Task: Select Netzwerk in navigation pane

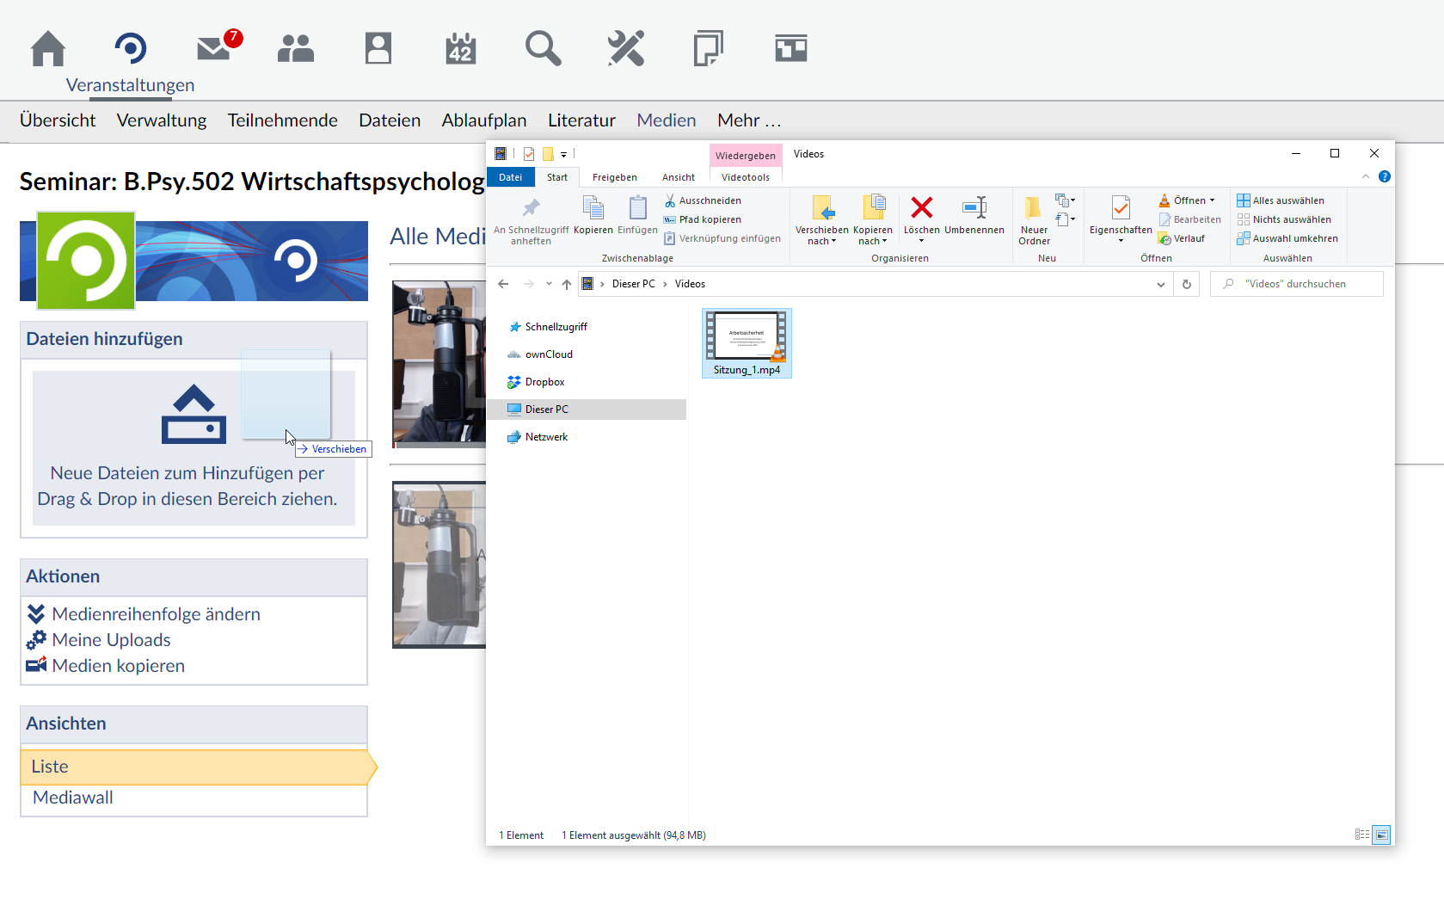Action: pyautogui.click(x=538, y=437)
